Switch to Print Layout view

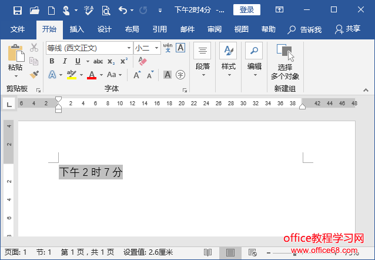(230, 252)
